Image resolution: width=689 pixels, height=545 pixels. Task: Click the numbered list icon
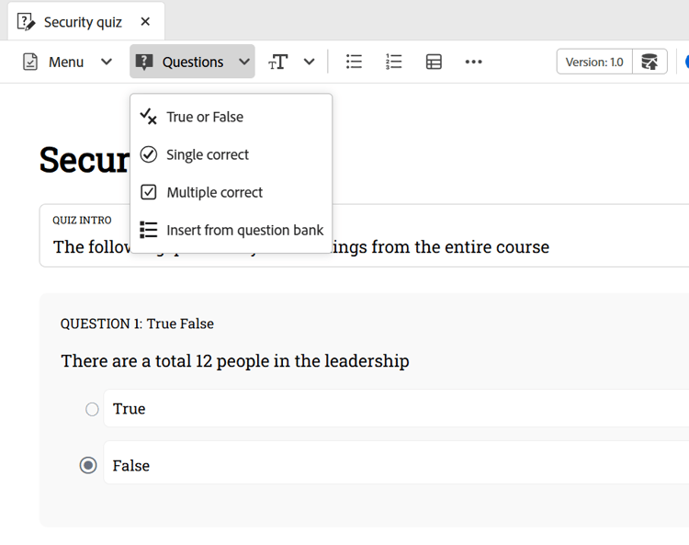[394, 62]
